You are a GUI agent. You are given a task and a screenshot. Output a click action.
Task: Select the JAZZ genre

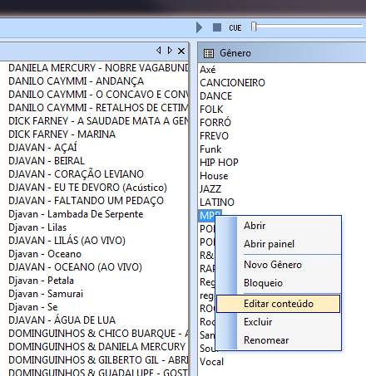click(x=210, y=189)
